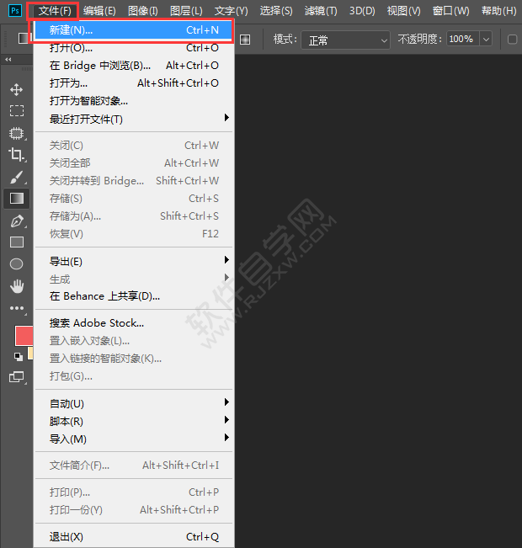Choose 搜索 Adobe Stock... item
The height and width of the screenshot is (548, 522).
[133, 323]
